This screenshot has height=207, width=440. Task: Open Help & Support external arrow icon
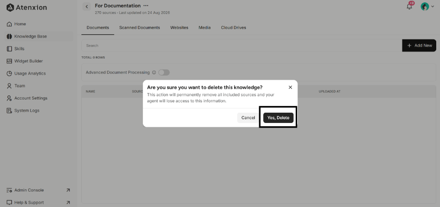(68, 202)
